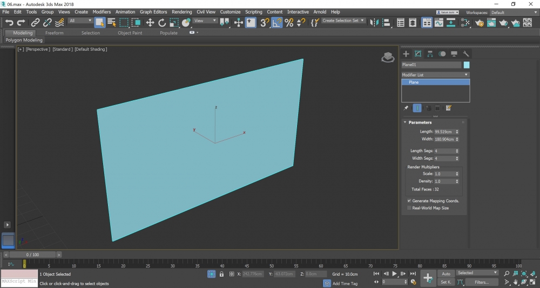
Task: Click the Mirror tool icon
Action: point(373,22)
